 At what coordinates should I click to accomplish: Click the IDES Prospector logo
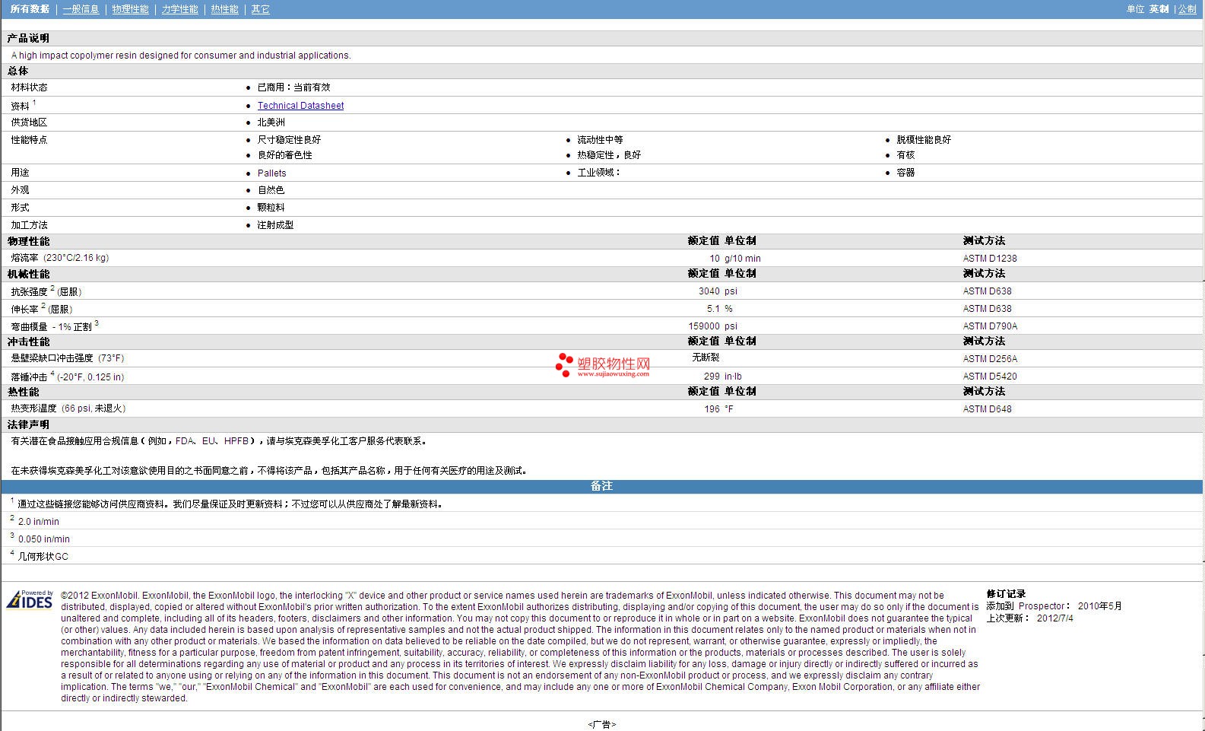tap(30, 600)
